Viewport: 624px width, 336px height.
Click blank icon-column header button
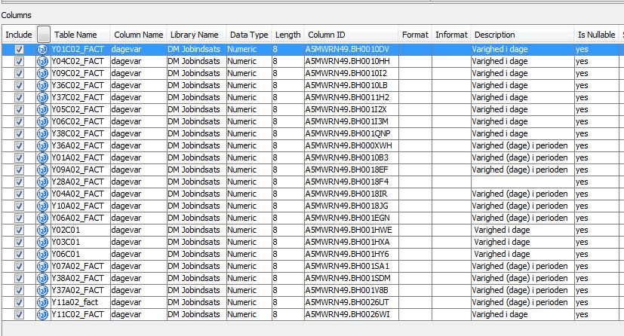pyautogui.click(x=43, y=34)
